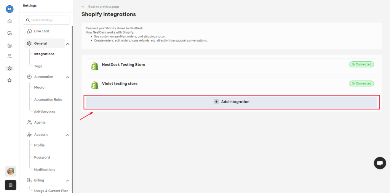
Task: Click the settings sidebar scrollbar
Action: [x=72, y=109]
